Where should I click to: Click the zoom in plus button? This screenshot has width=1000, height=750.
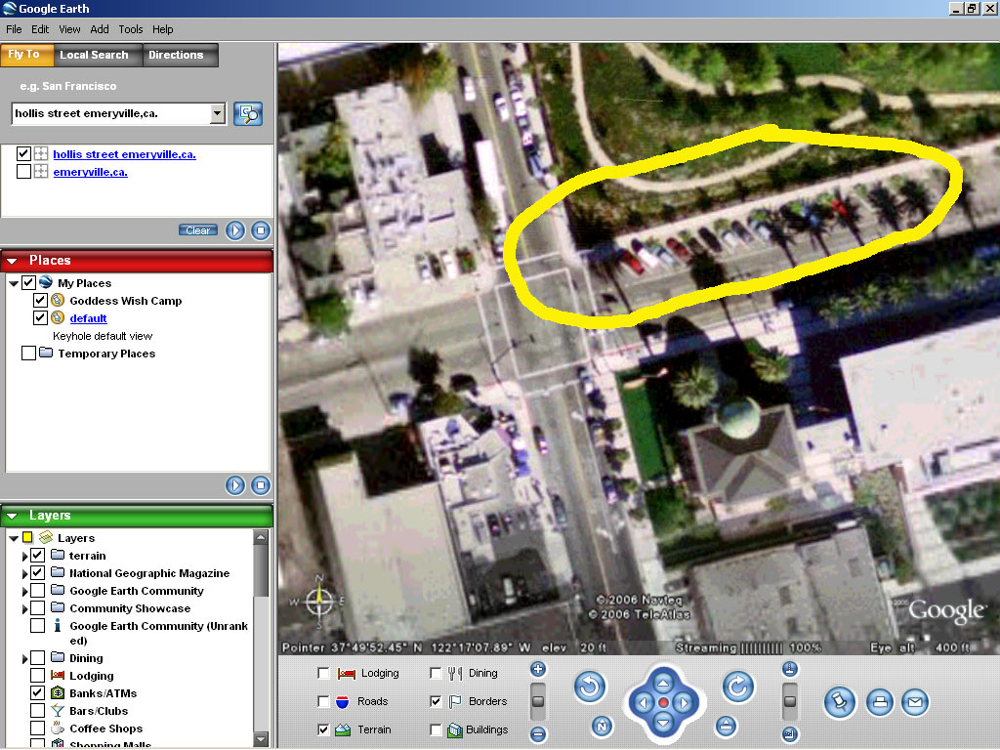click(538, 669)
